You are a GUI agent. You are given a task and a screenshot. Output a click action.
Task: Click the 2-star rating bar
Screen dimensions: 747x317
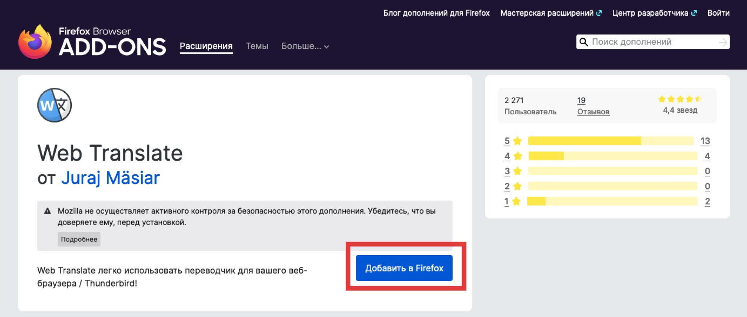(x=613, y=186)
